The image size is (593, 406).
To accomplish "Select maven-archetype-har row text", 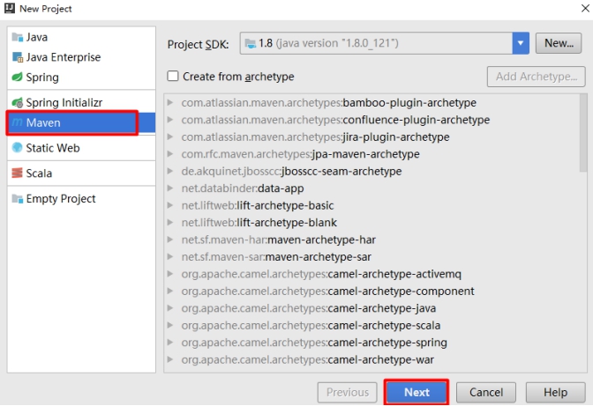I will click(278, 240).
